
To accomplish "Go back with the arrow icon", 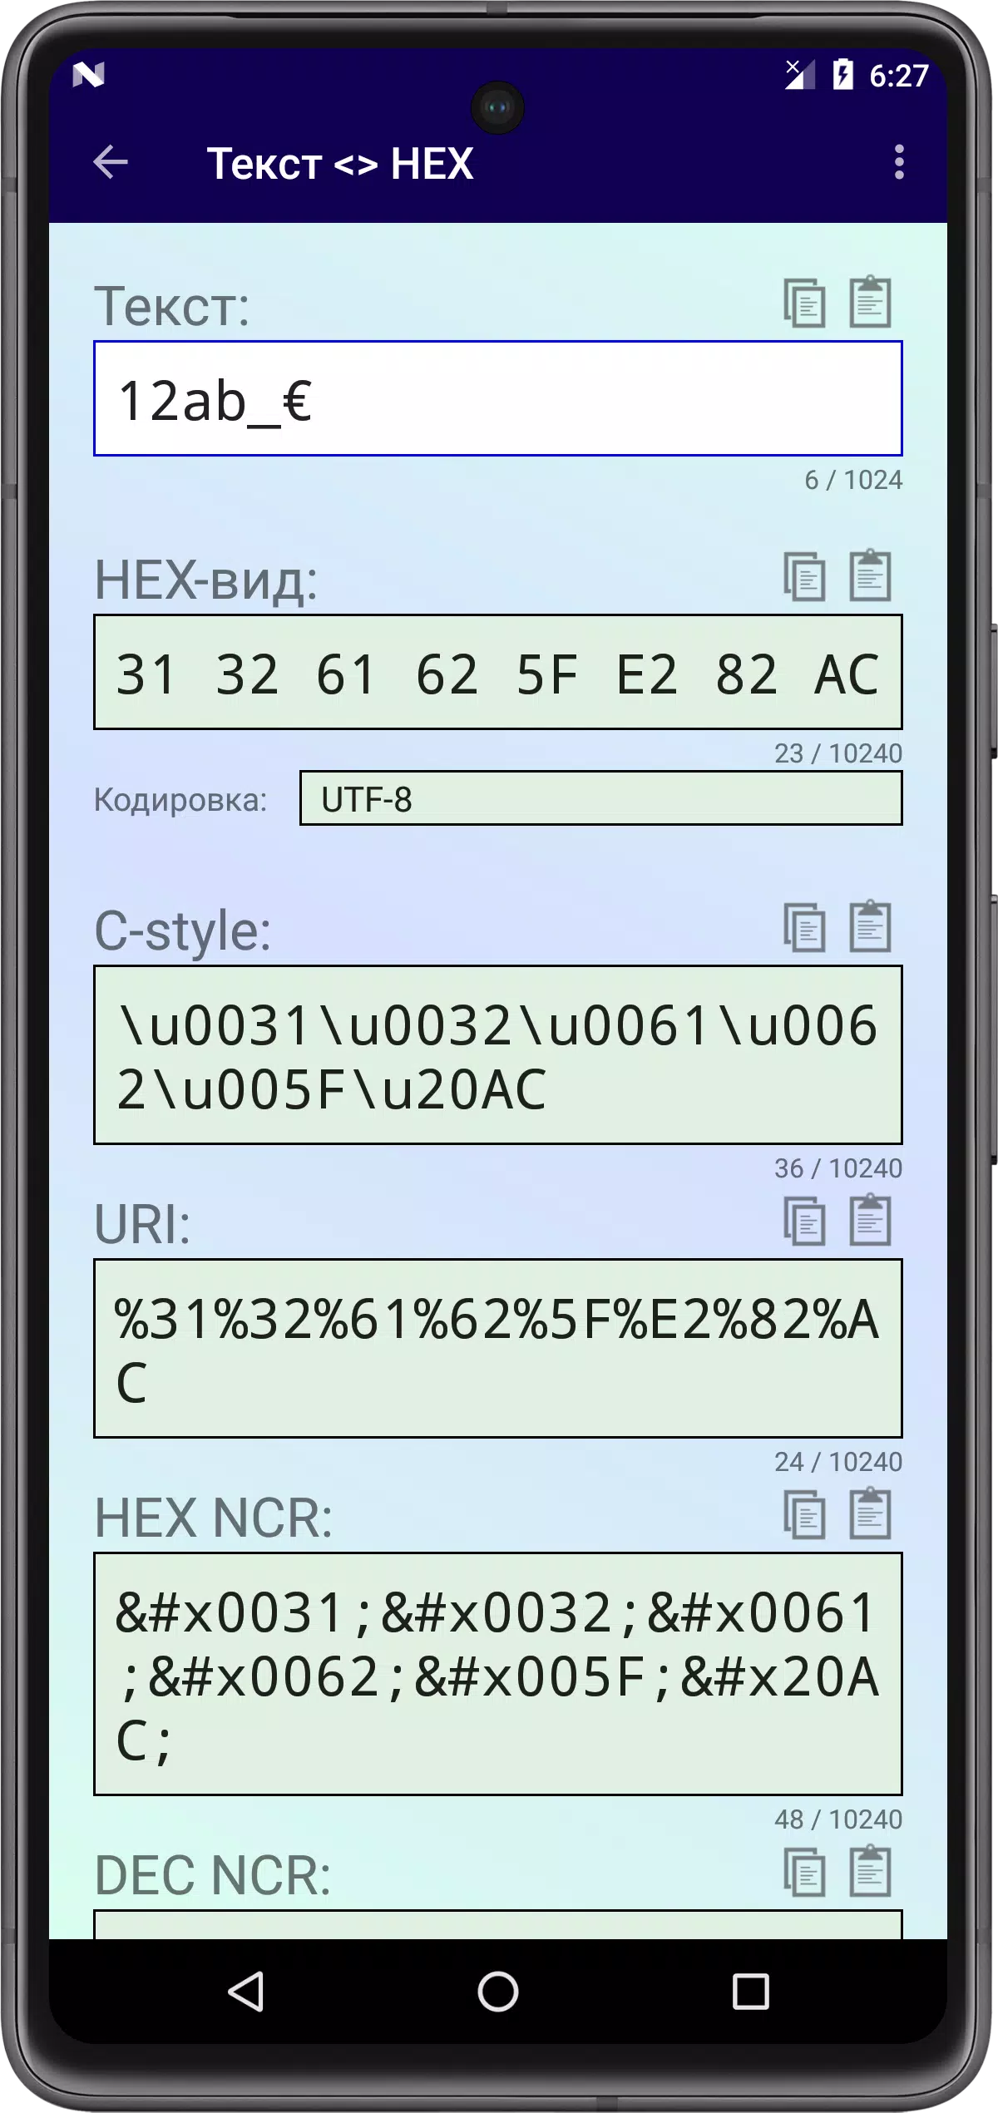I will (x=111, y=162).
